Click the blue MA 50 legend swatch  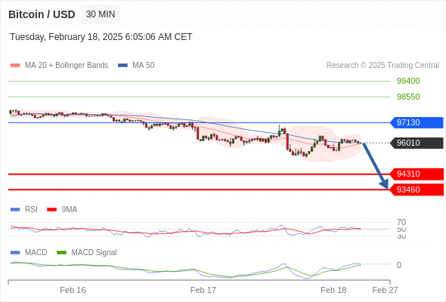[122, 66]
